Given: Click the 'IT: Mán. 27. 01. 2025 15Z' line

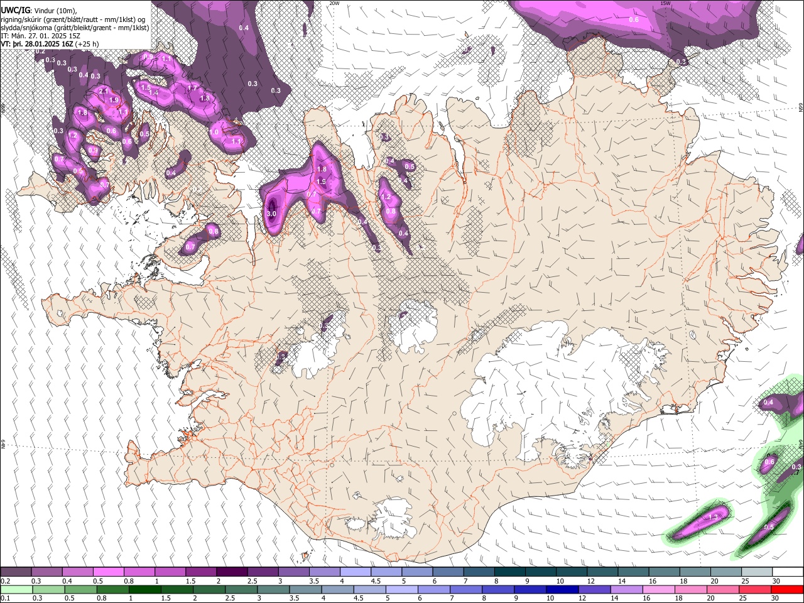Looking at the screenshot, I should pos(40,36).
